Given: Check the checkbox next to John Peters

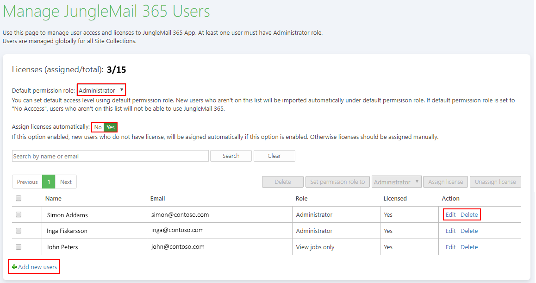Looking at the screenshot, I should 18,247.
